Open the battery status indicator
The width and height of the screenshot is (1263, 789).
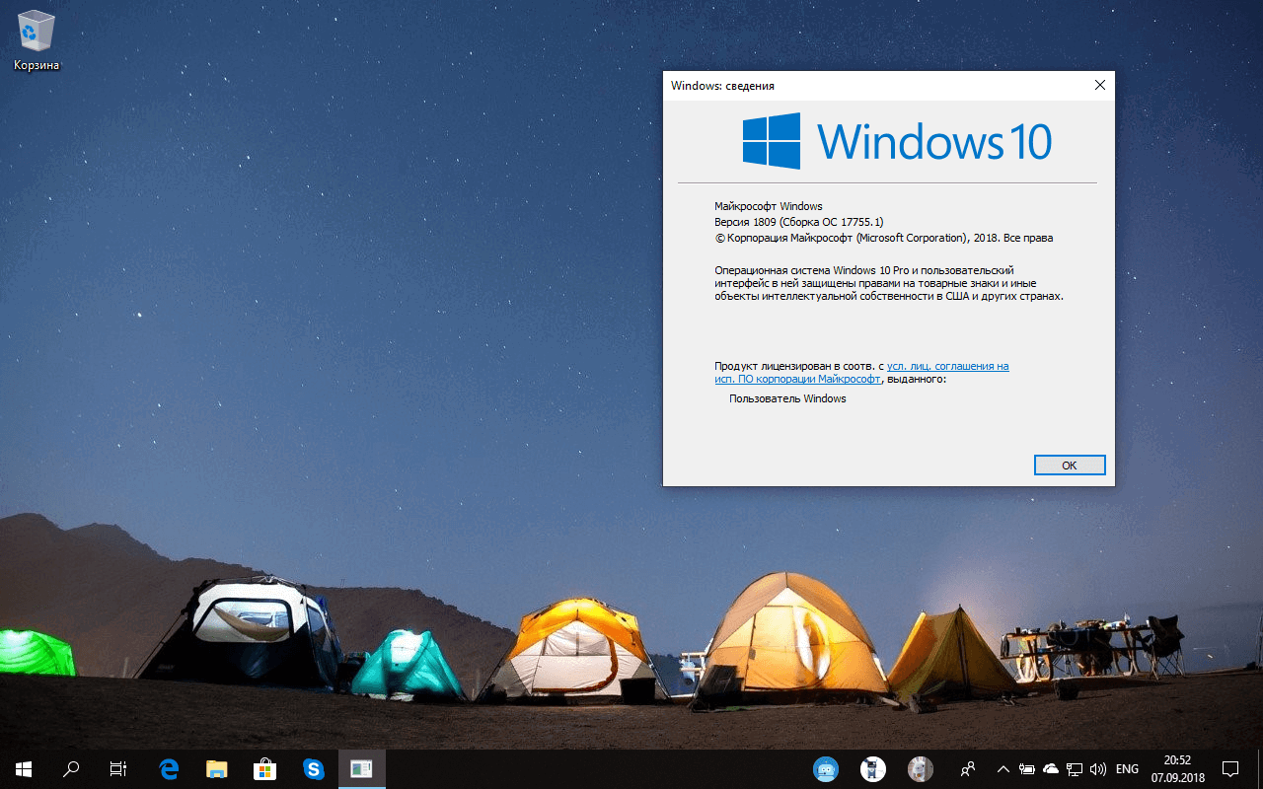(x=1026, y=769)
